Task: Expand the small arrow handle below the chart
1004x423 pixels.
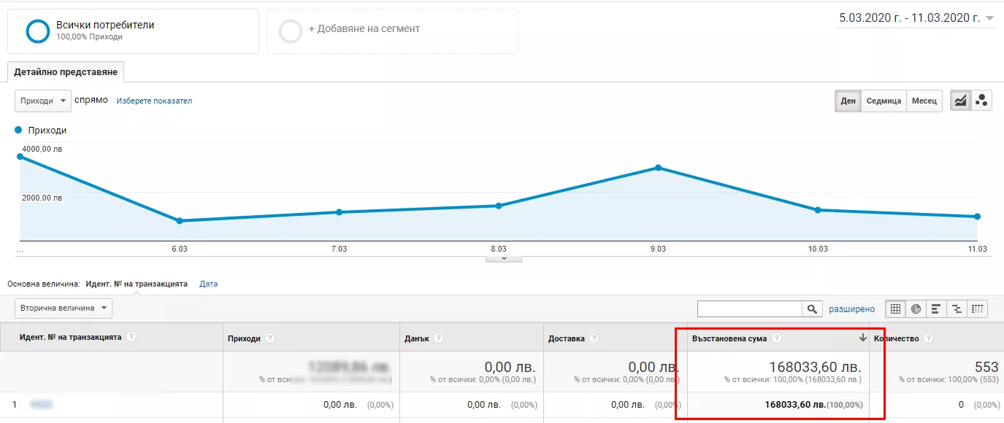Action: point(504,258)
